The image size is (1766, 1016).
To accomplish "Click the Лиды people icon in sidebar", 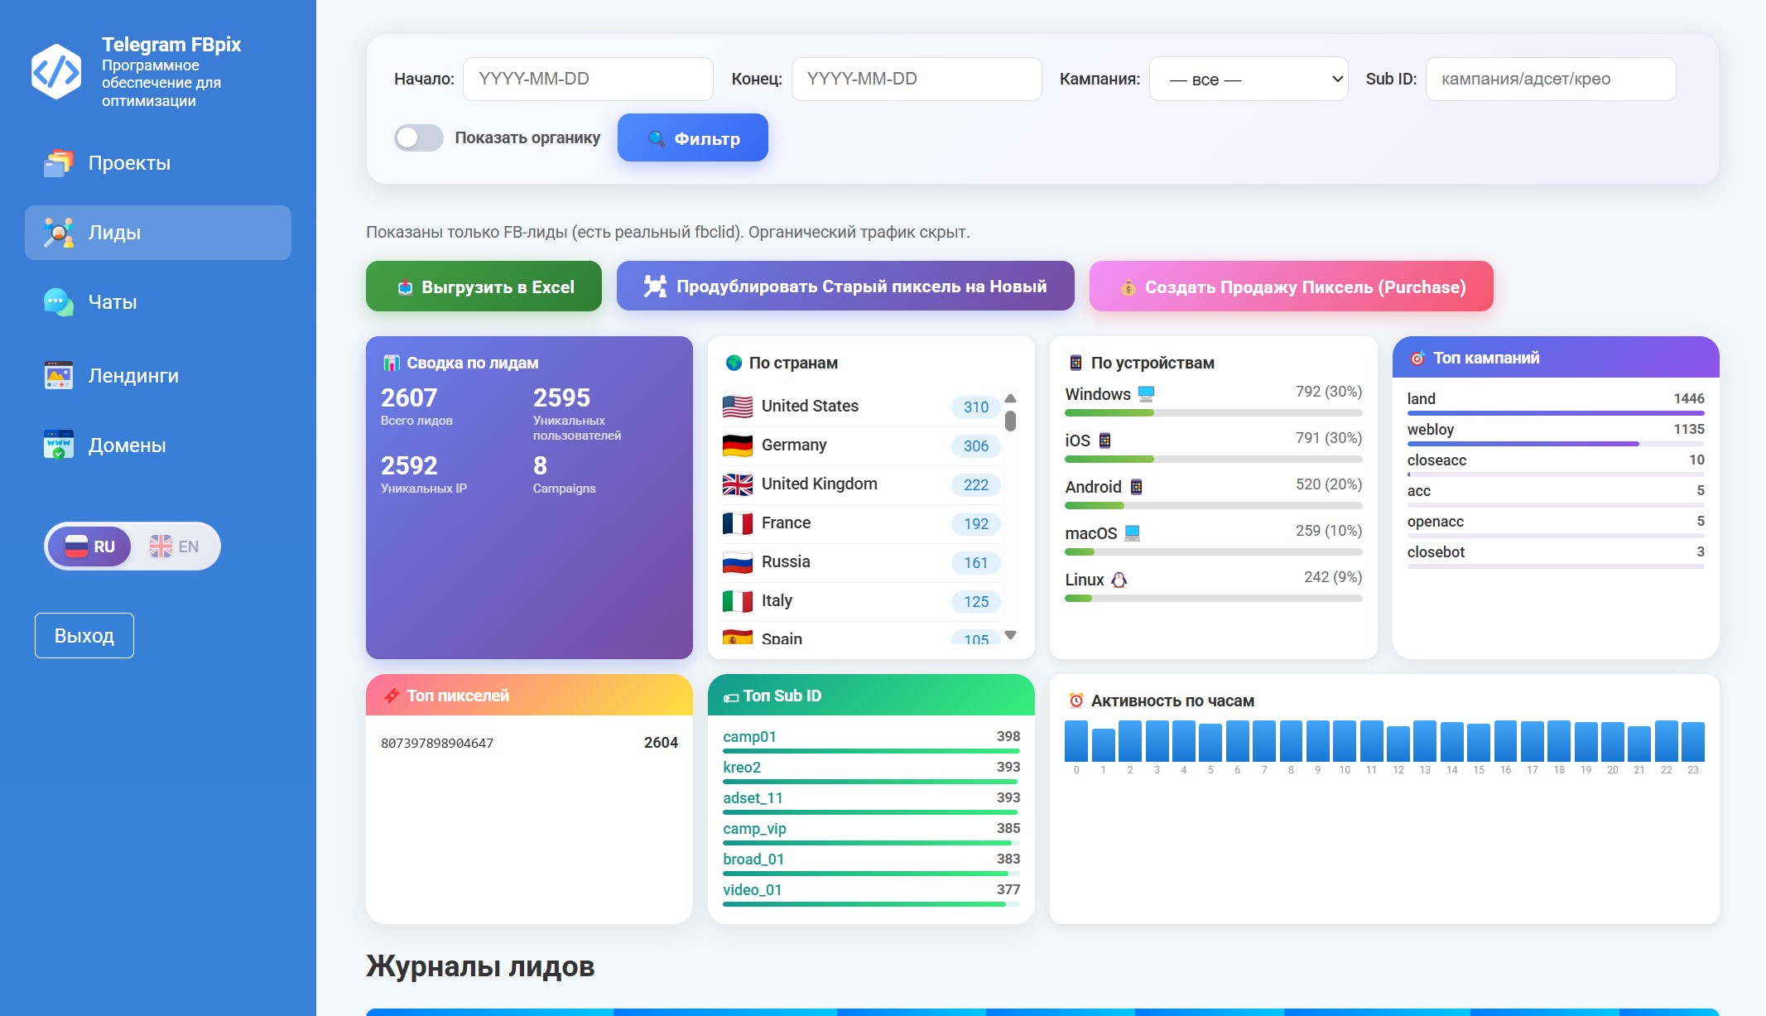I will pyautogui.click(x=58, y=233).
